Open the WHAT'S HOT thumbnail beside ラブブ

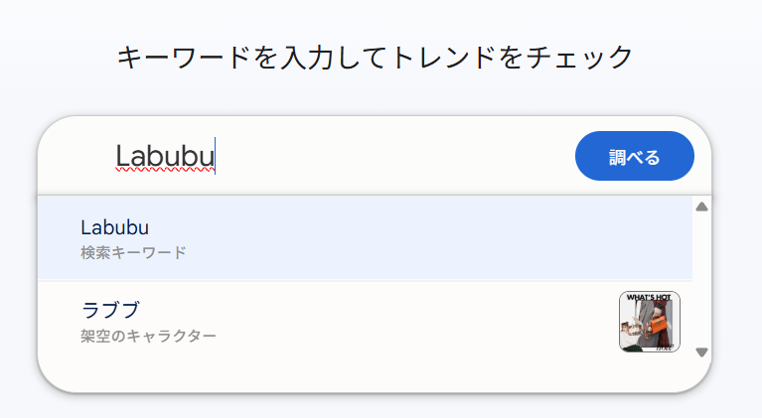click(649, 321)
